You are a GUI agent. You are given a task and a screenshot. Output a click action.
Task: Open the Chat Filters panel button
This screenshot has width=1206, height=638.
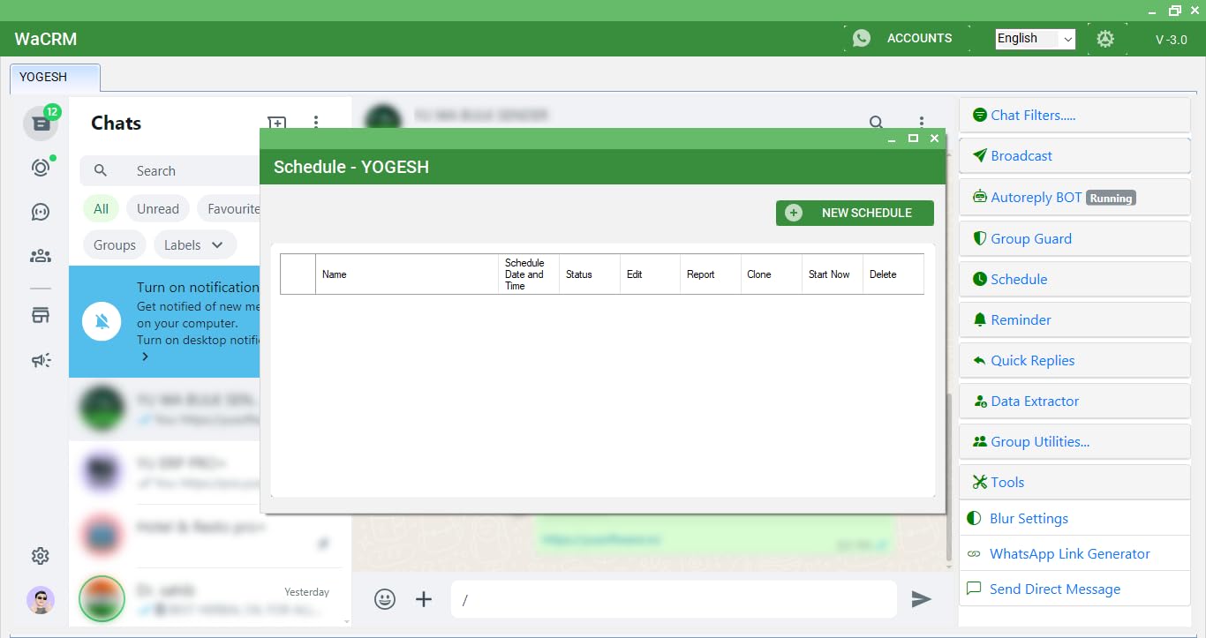(x=1074, y=115)
